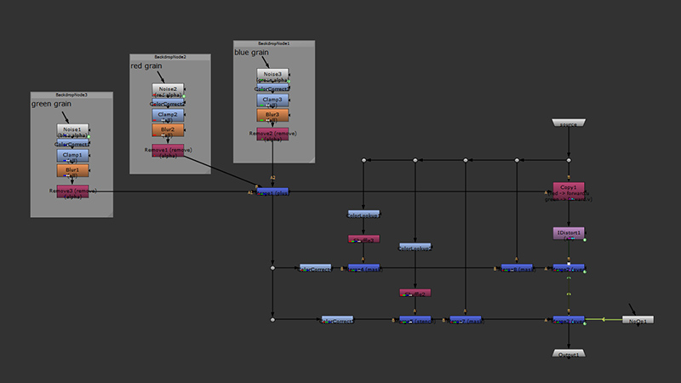Select the Remove3 (remove) alpha node
The image size is (681, 383).
pos(72,191)
